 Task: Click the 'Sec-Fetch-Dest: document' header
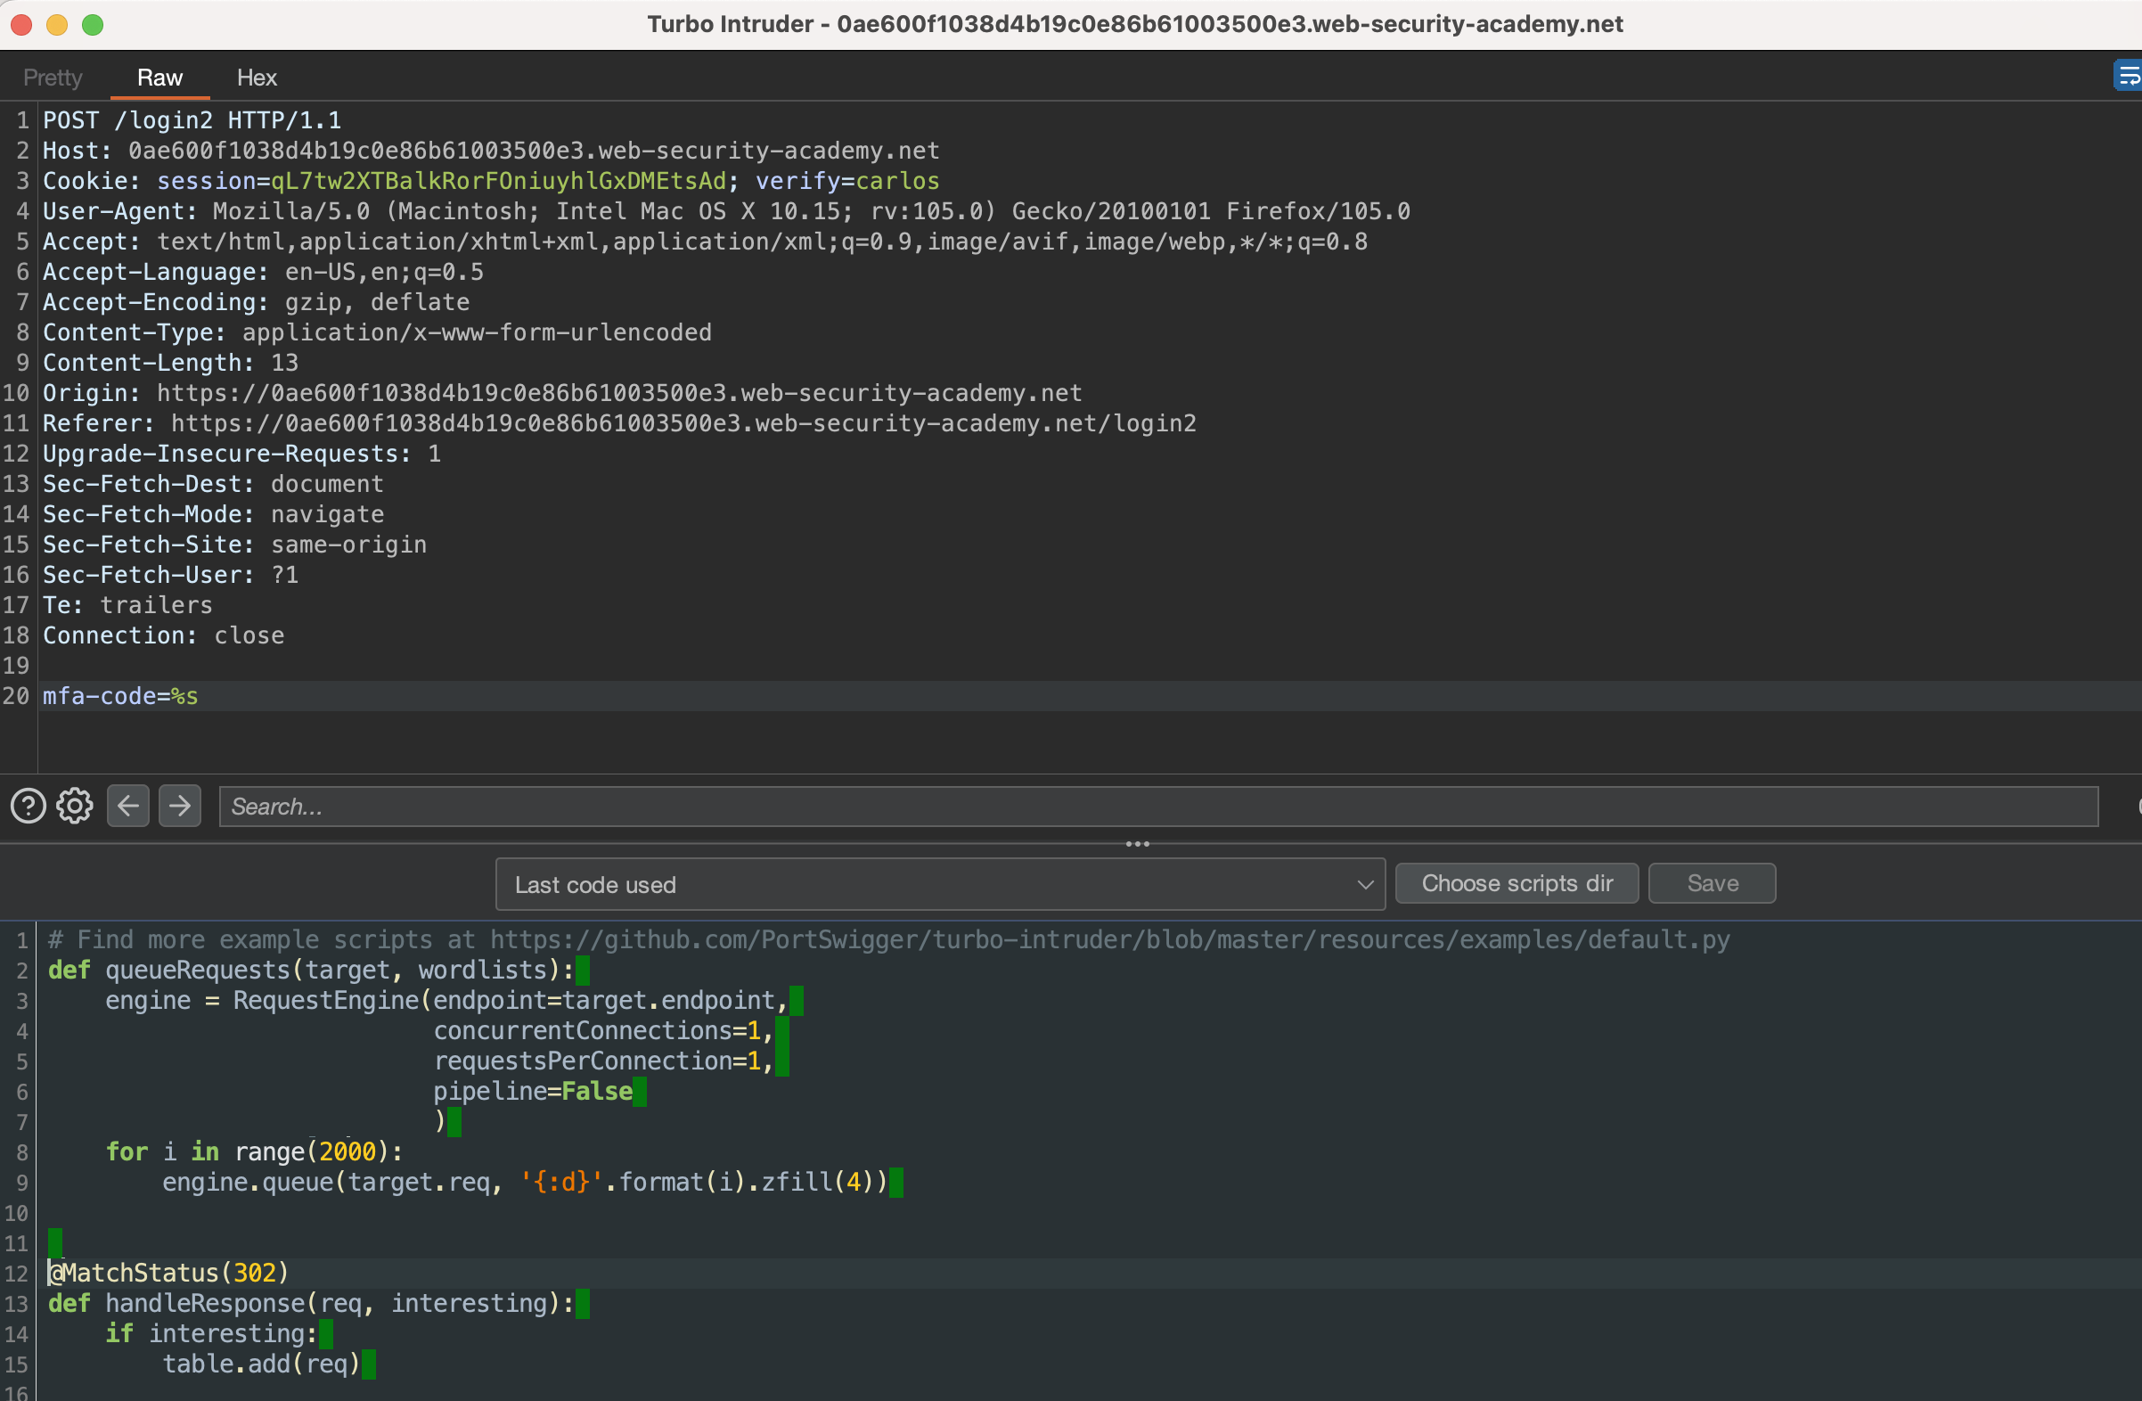[x=214, y=485]
